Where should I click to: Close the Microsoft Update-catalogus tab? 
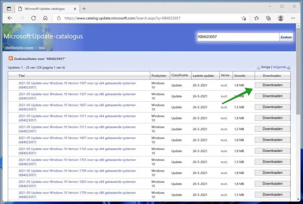(x=75, y=9)
